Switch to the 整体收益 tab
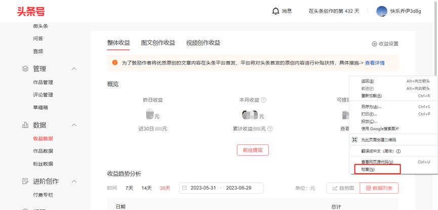Viewport: 438px width, 210px height. (x=118, y=43)
